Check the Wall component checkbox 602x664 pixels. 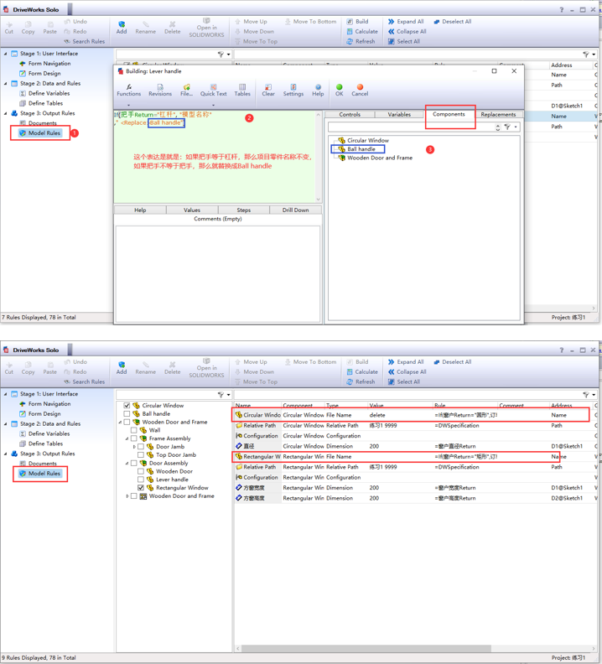(x=134, y=430)
